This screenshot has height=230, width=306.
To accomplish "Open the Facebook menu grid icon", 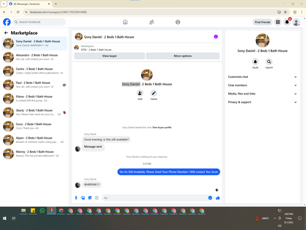I will (278, 22).
